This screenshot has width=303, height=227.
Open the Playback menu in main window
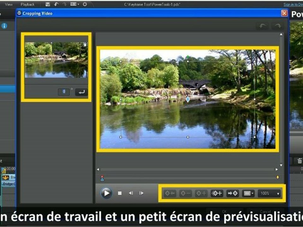pos(28,4)
